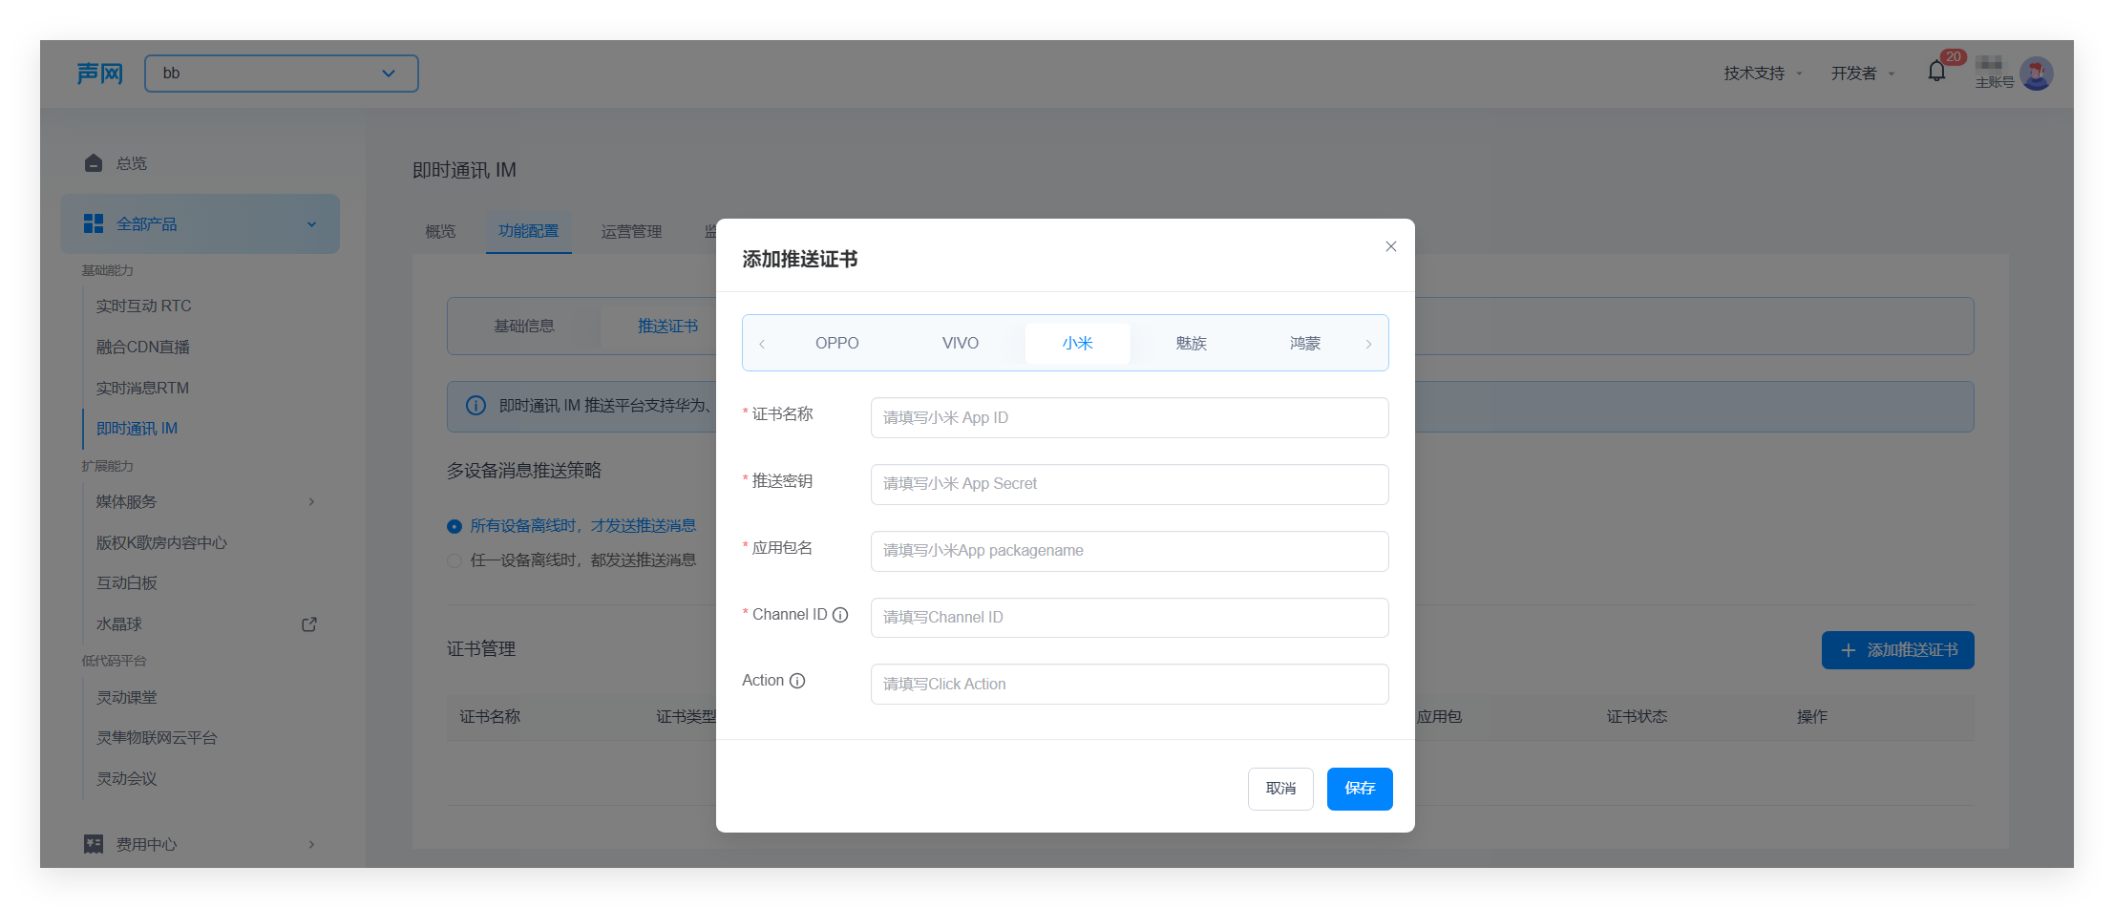The image size is (2114, 908).
Task: Click the 应用包名 input field
Action: [x=1130, y=551]
